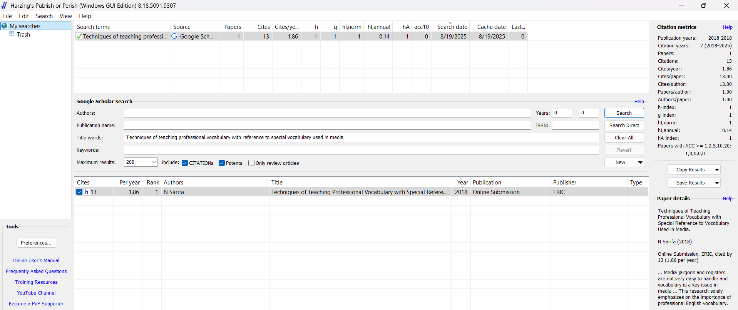Focus the start Years input field

(x=562, y=113)
